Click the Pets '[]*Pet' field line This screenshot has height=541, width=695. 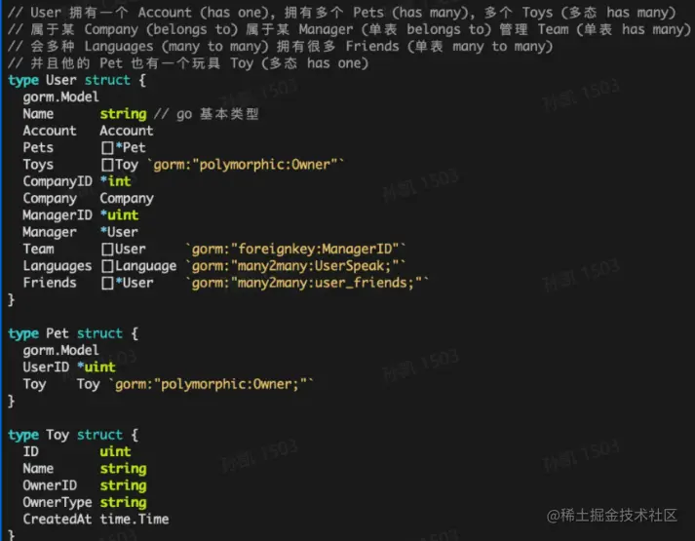tap(84, 147)
